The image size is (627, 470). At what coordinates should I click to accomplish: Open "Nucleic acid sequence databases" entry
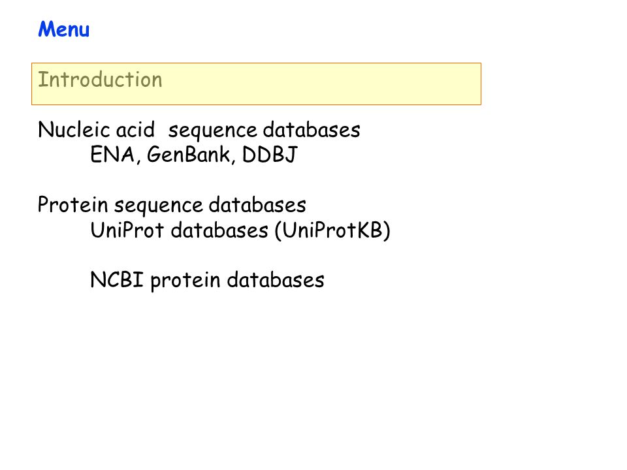pyautogui.click(x=199, y=131)
